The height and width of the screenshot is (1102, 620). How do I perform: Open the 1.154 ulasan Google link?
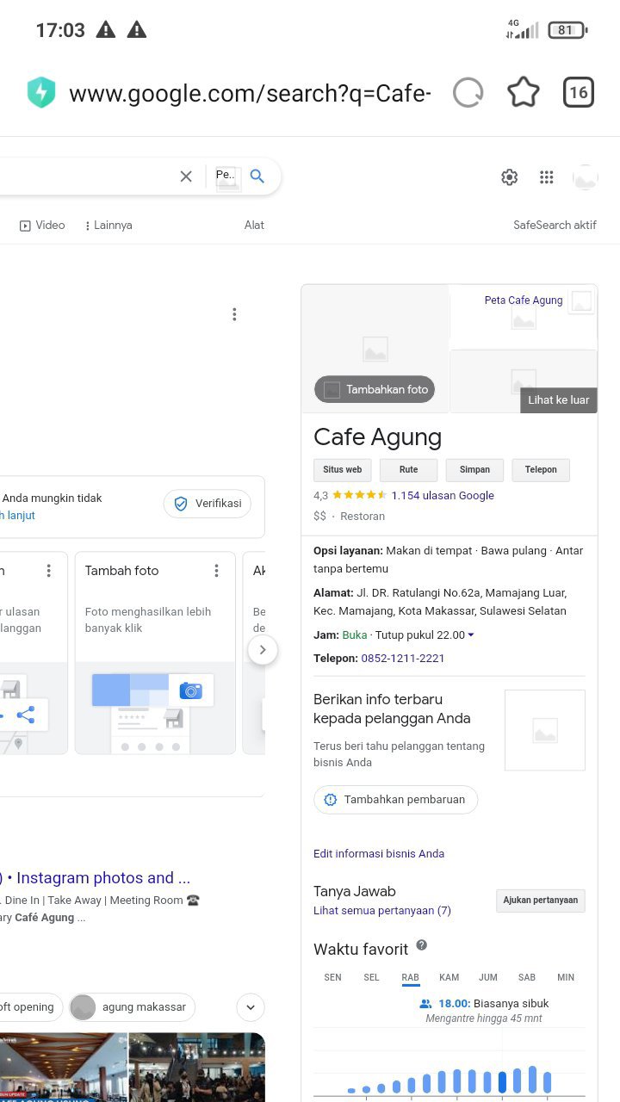pyautogui.click(x=443, y=496)
